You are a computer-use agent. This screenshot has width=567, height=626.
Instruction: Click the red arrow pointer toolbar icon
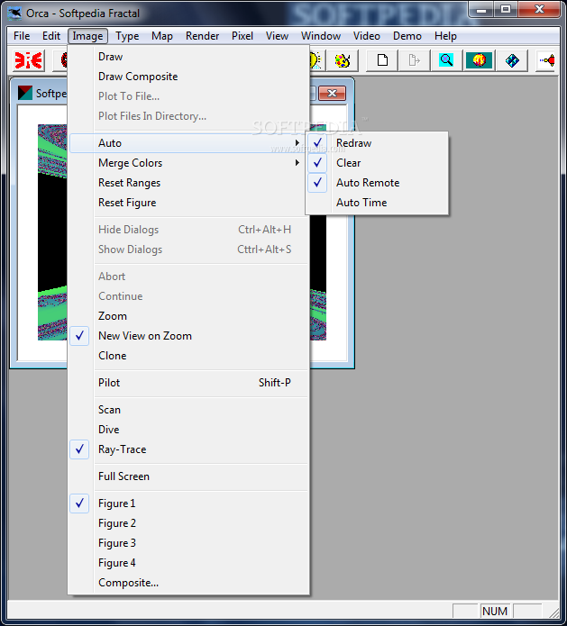coord(546,60)
